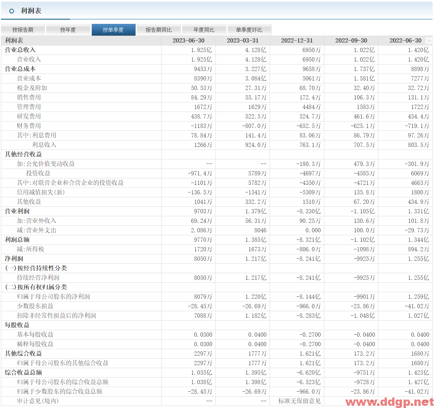Click the circle icon beside 利润表 title
The image size is (434, 408).
point(12,11)
